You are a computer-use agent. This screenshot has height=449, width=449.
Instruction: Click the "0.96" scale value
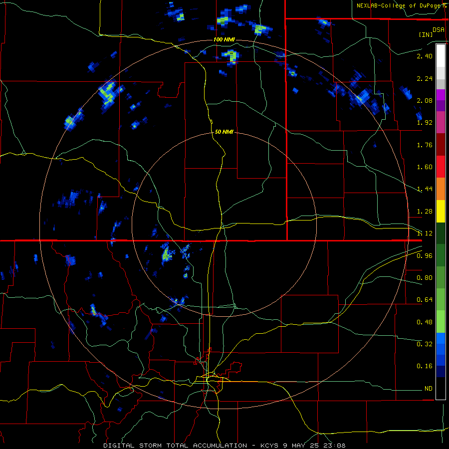(x=425, y=256)
